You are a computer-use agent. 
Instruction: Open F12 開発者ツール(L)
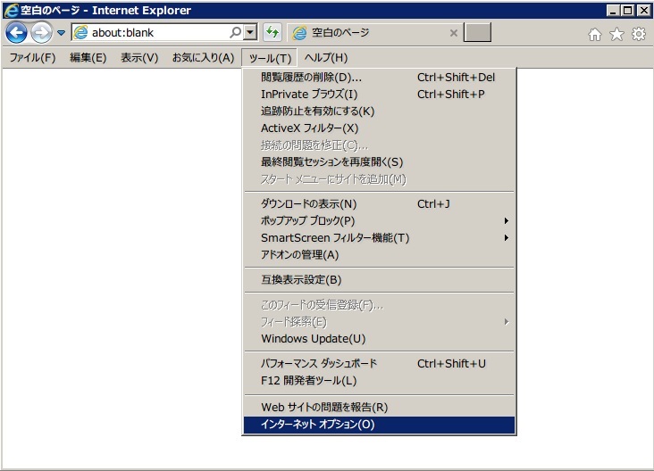[379, 381]
